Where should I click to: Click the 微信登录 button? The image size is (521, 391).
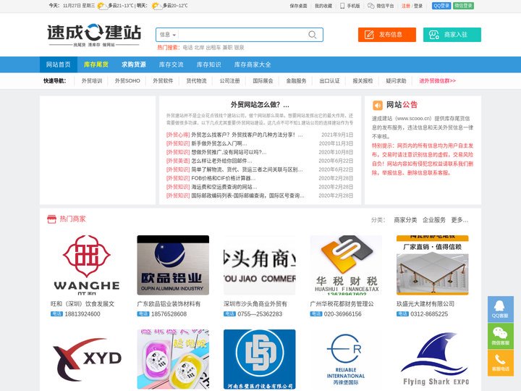463,6
